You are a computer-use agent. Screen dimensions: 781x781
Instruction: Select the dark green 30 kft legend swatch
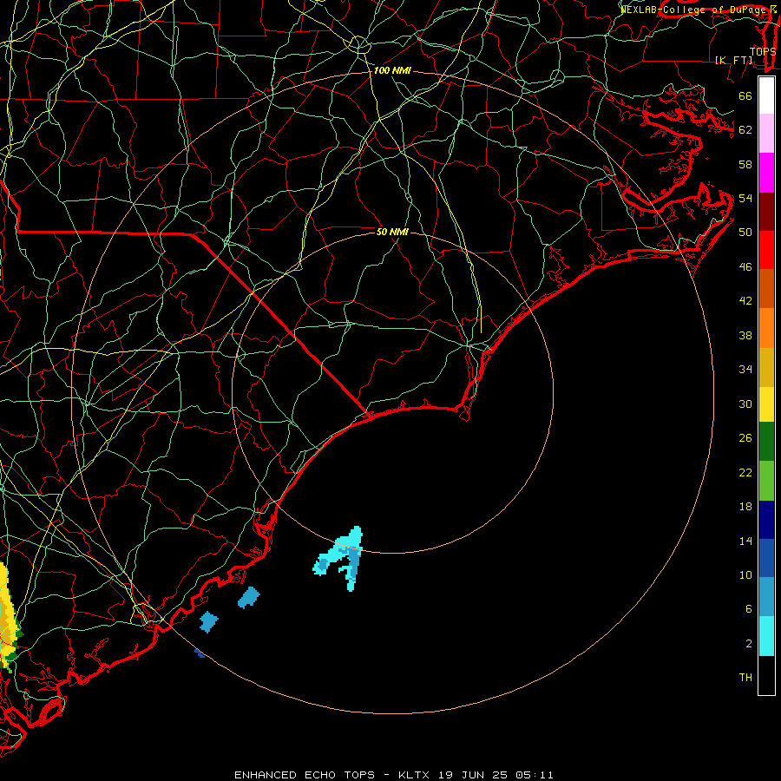point(766,442)
